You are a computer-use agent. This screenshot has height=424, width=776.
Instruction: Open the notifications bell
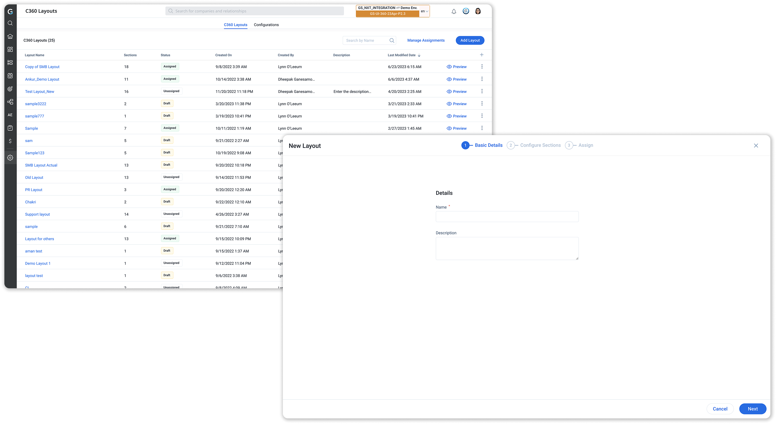point(454,11)
